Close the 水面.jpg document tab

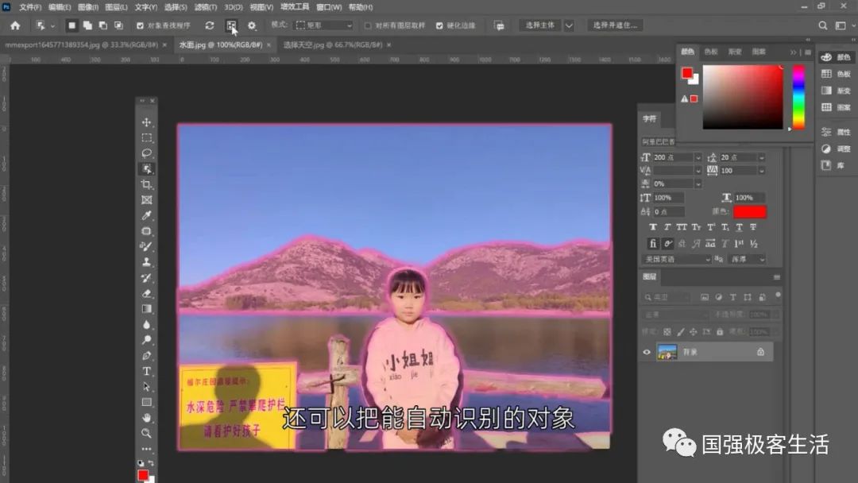269,44
